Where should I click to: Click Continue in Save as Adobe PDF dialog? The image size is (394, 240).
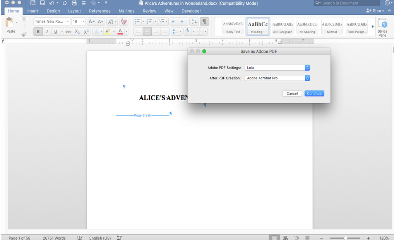click(314, 94)
